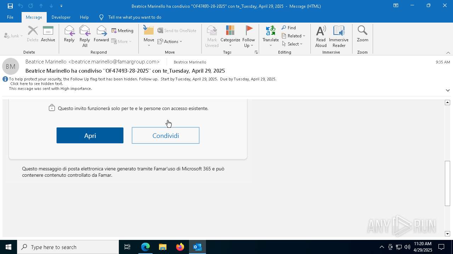This screenshot has height=254, width=453.
Task: Open volume control in tray
Action: [x=407, y=247]
